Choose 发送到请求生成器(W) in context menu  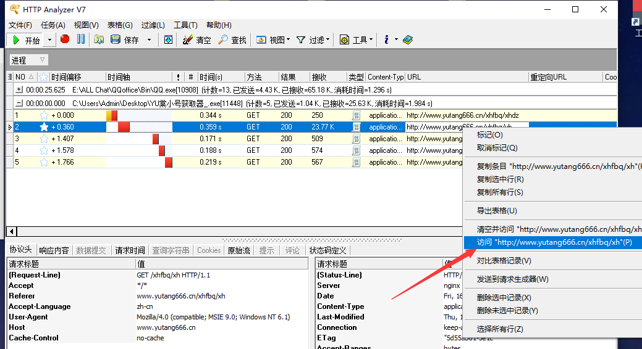pos(512,279)
